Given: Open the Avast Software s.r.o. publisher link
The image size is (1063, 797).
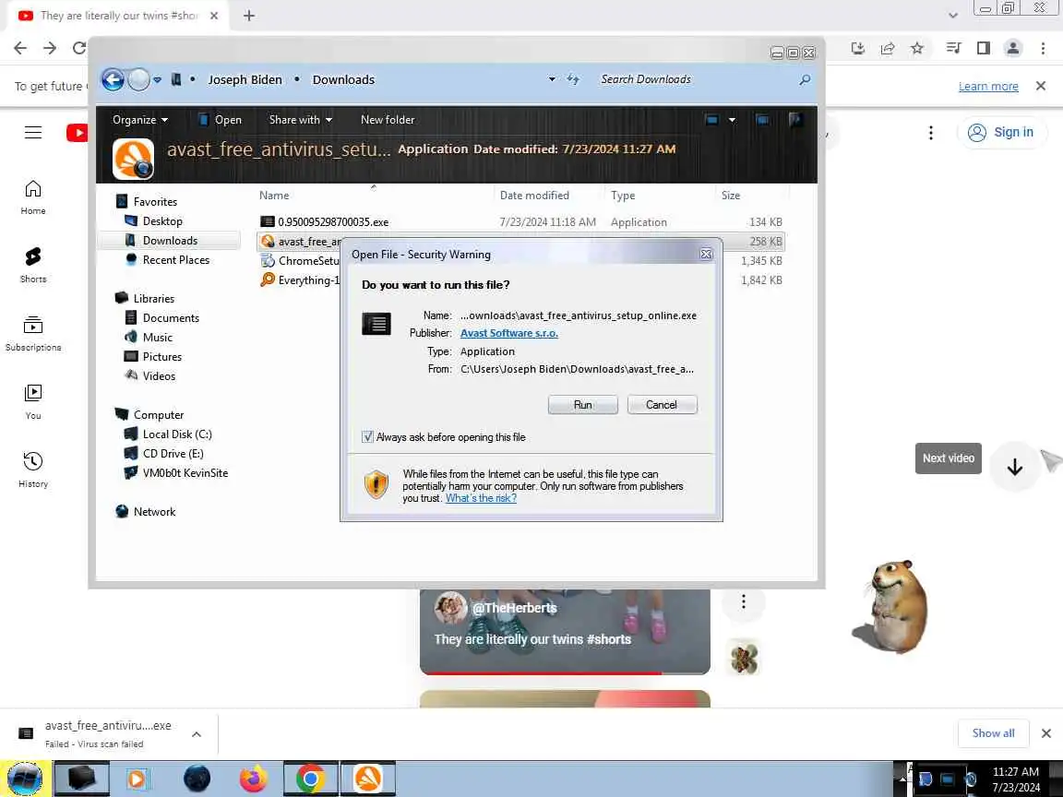Looking at the screenshot, I should (509, 333).
